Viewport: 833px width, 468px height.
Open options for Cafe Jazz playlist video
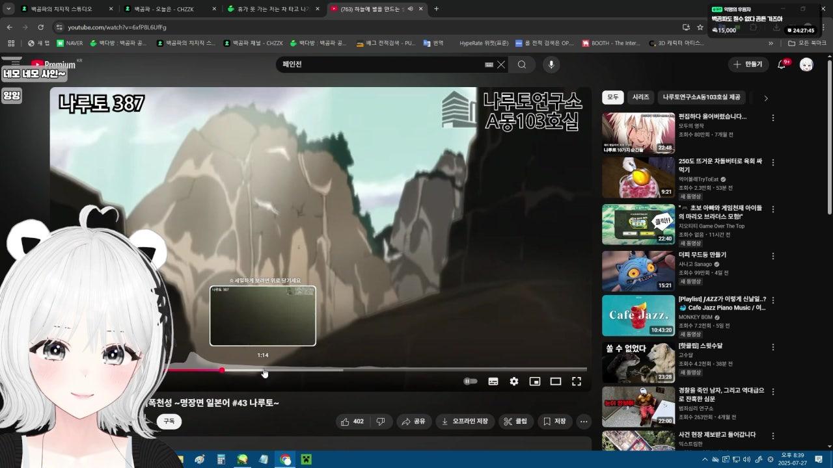click(773, 300)
